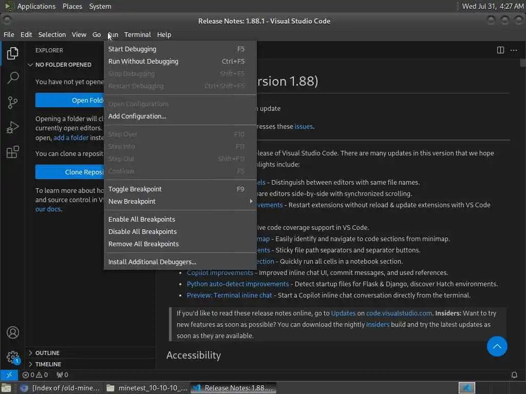
Task: Click the Accessibility heading
Action: (194, 355)
